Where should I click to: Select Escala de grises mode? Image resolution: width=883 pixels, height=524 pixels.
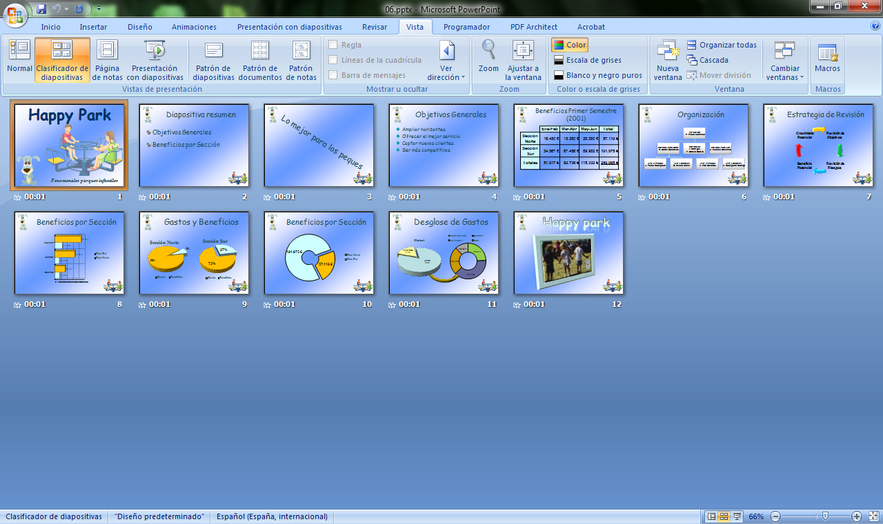coord(587,60)
